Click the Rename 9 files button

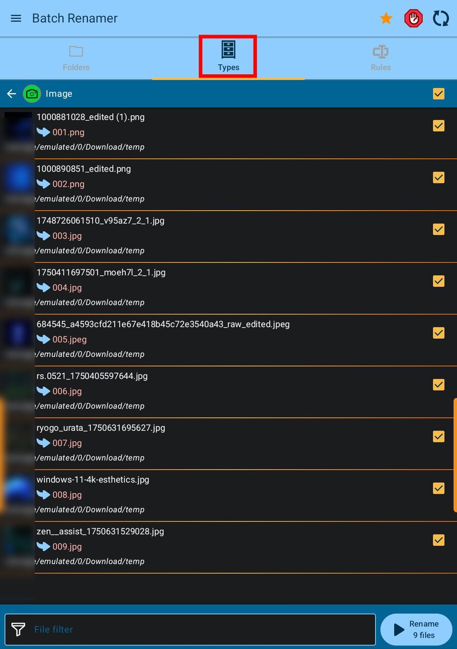[416, 629]
